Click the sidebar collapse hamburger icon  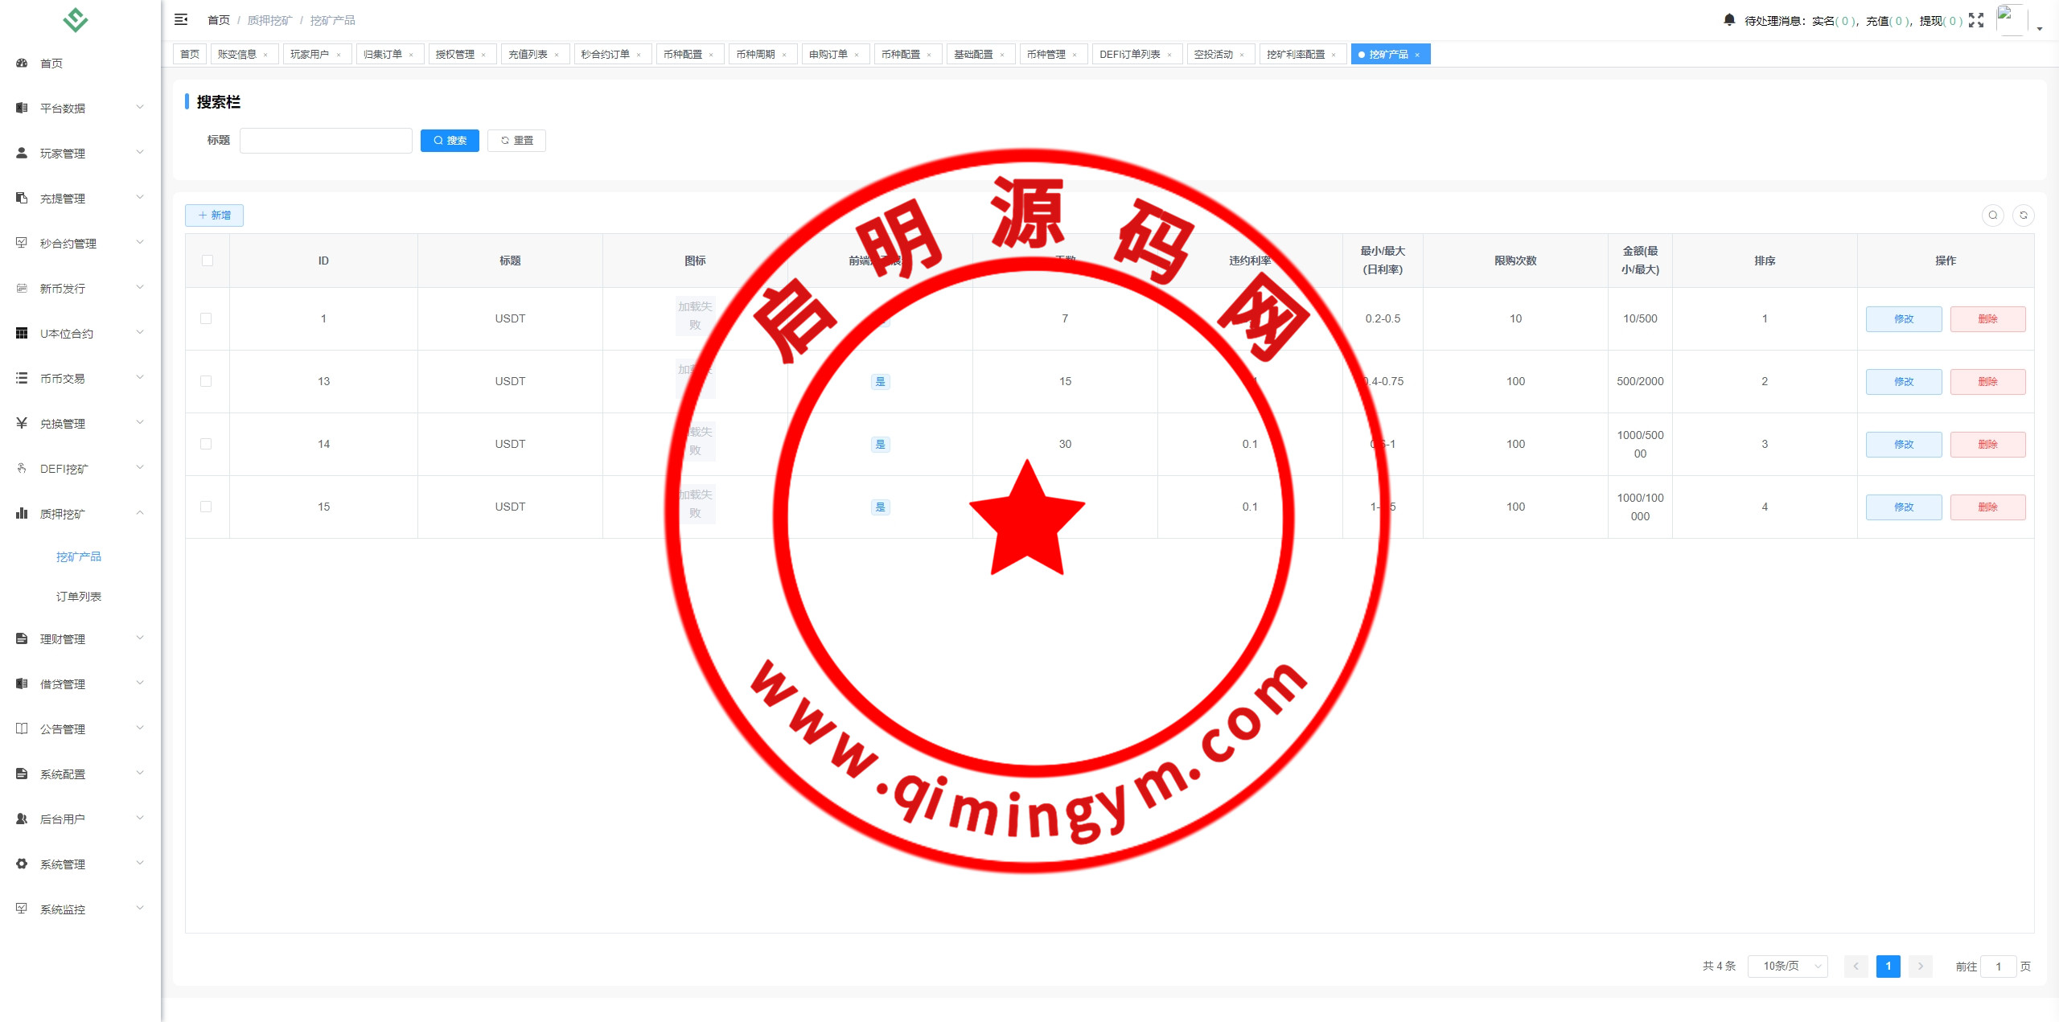click(x=181, y=19)
